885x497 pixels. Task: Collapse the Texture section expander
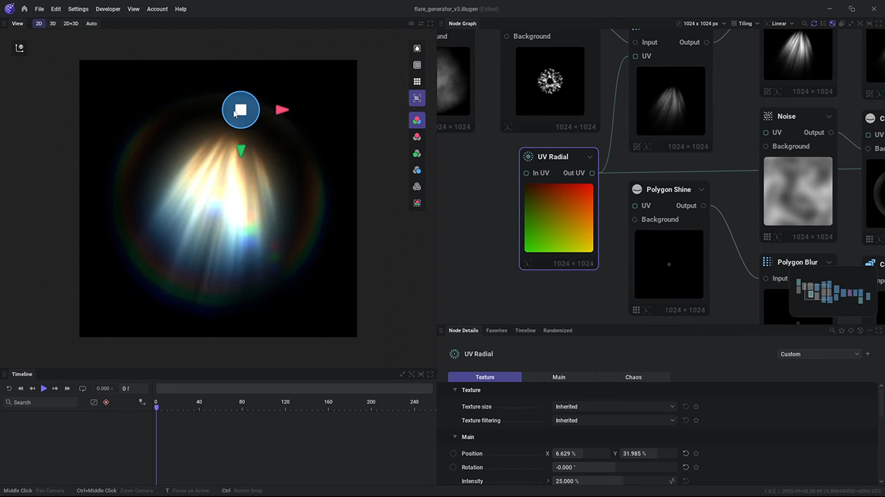tap(455, 390)
